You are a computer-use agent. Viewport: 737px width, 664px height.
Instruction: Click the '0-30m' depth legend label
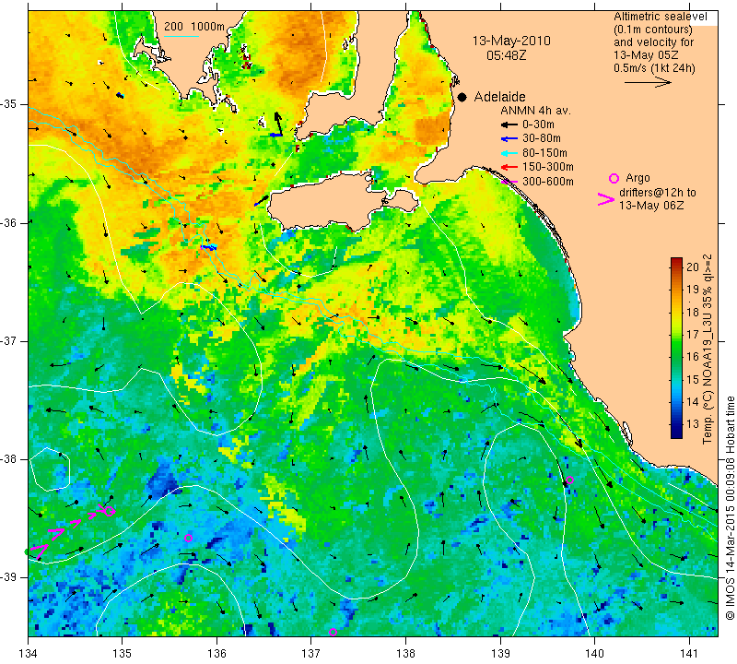tap(538, 125)
